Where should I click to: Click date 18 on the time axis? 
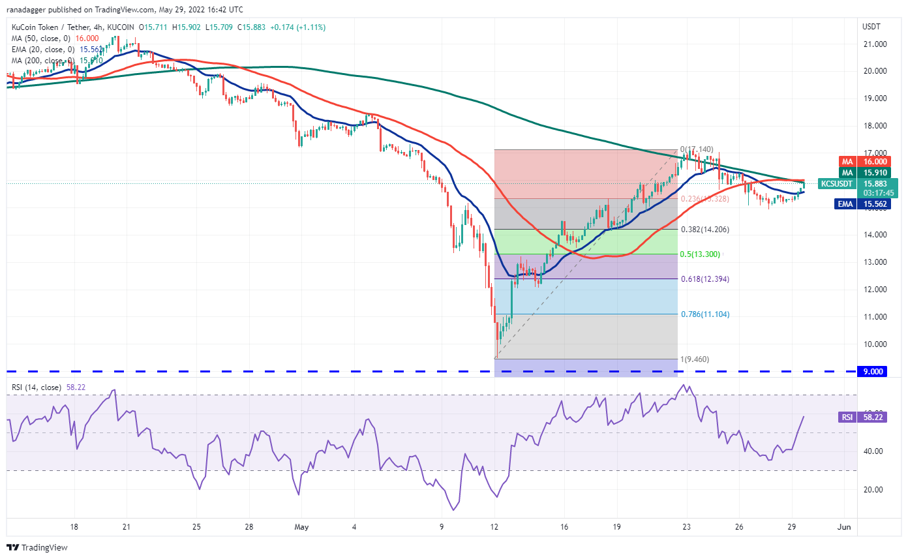point(74,527)
